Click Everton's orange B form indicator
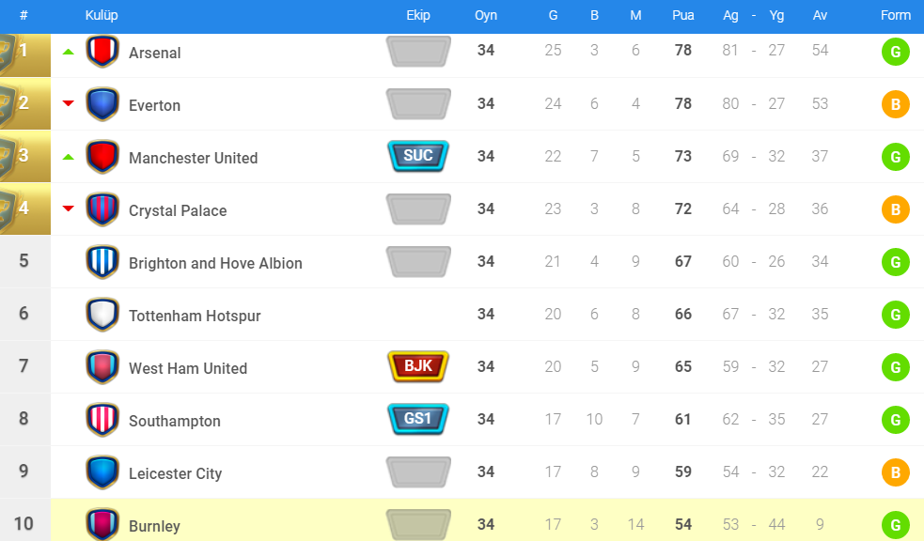 pyautogui.click(x=895, y=104)
